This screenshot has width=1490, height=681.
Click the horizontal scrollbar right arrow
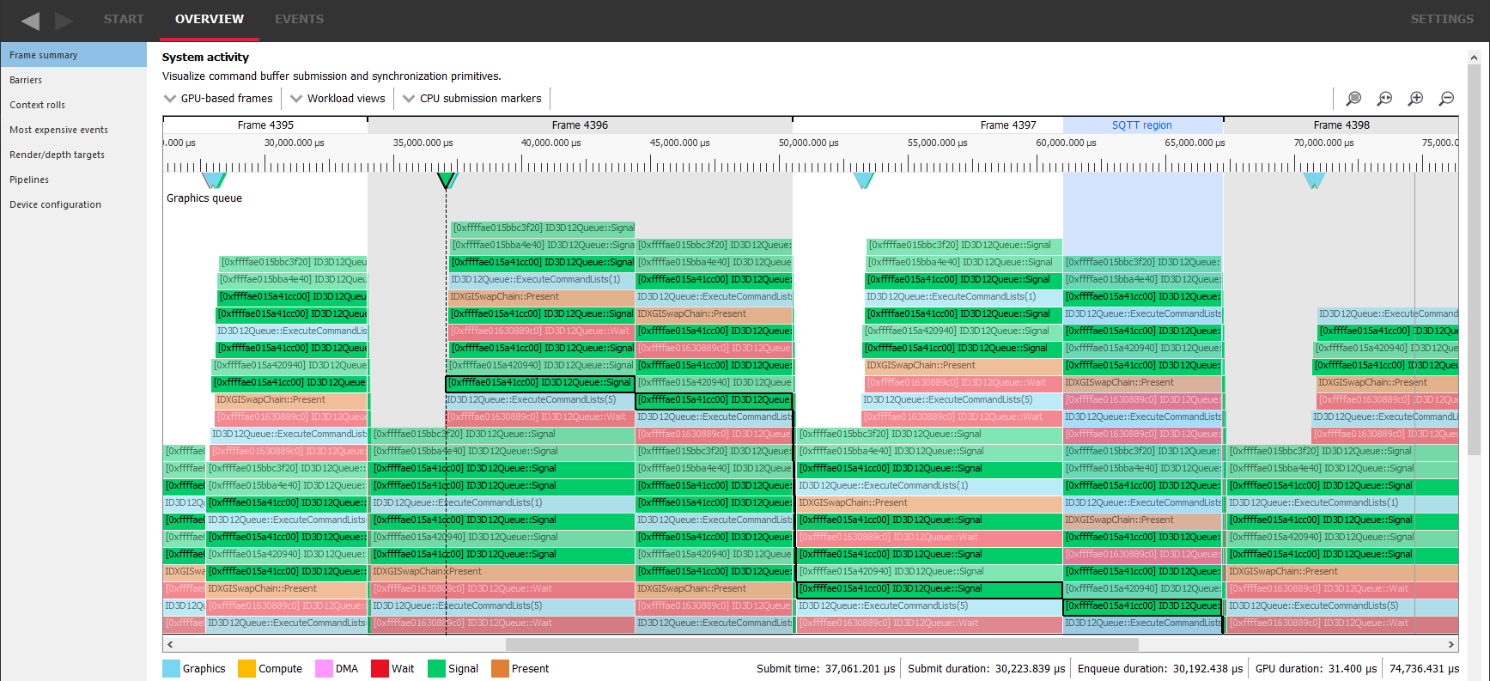pyautogui.click(x=1450, y=644)
